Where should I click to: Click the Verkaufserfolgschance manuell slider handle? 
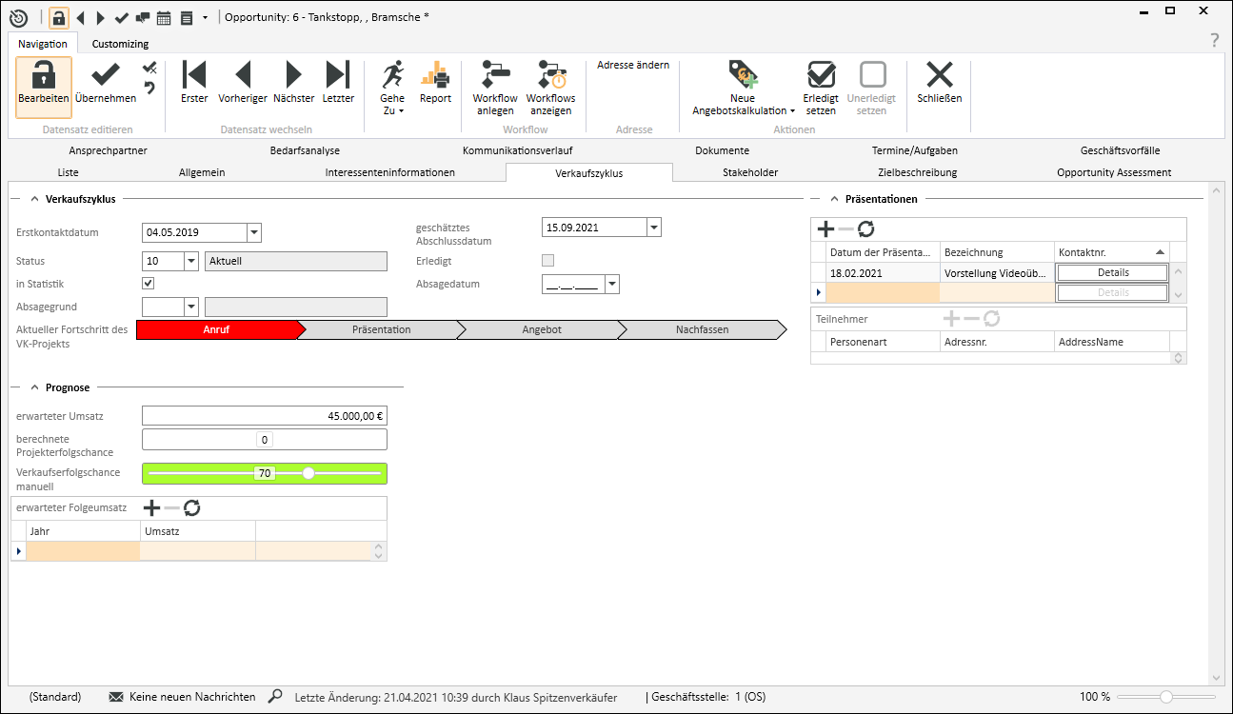308,473
